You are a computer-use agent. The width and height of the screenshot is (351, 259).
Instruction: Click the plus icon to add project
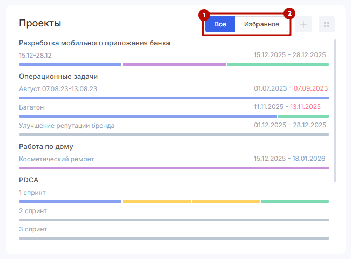pos(303,24)
